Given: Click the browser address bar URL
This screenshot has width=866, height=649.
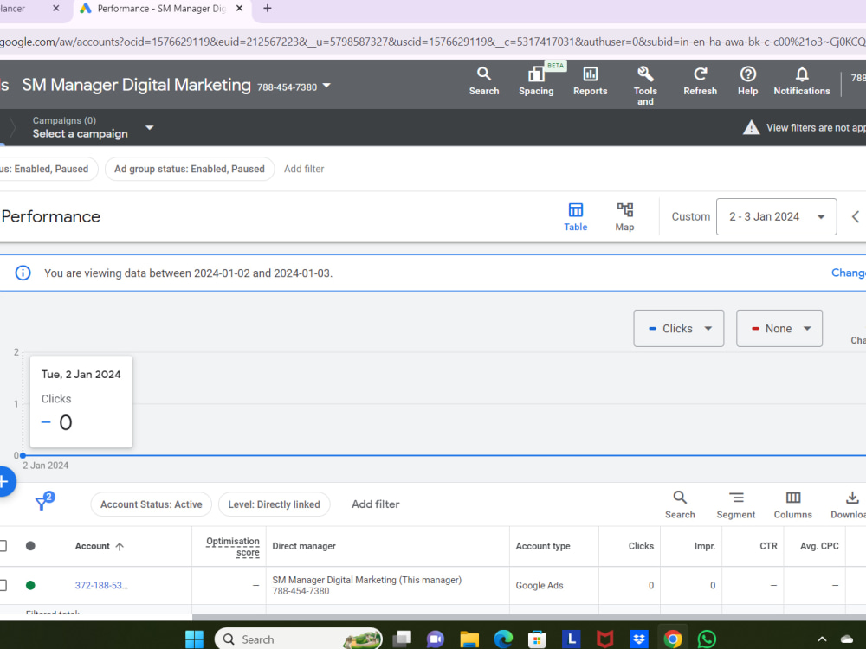Looking at the screenshot, I should pyautogui.click(x=433, y=42).
